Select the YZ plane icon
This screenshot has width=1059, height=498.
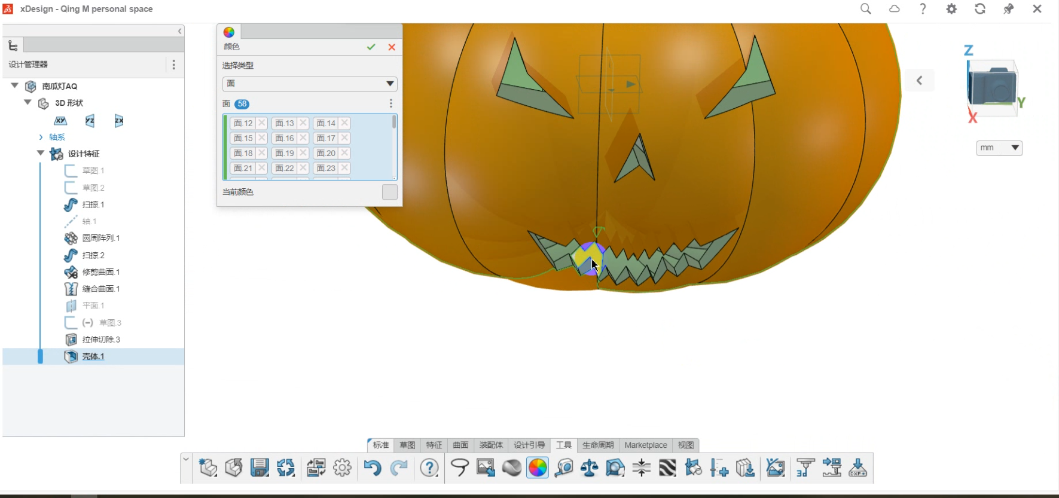point(90,121)
